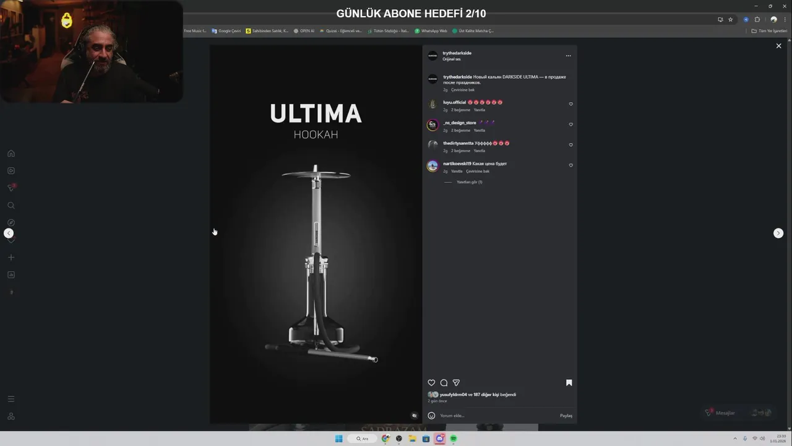
Task: Open the Meta apps icon at the sidebar bottom
Action: (x=11, y=416)
